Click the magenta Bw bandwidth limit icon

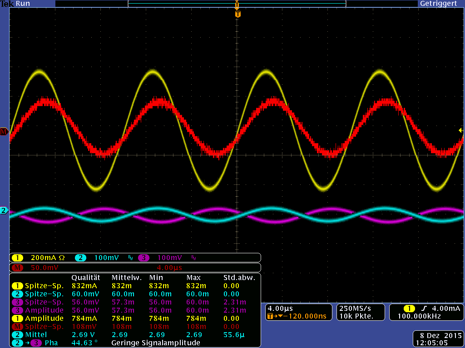tap(193, 258)
